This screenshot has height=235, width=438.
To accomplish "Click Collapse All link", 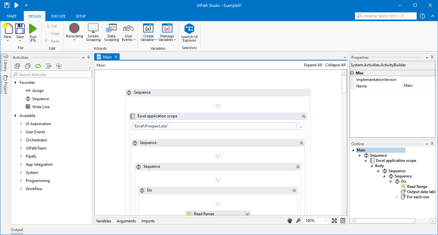I will tap(335, 65).
